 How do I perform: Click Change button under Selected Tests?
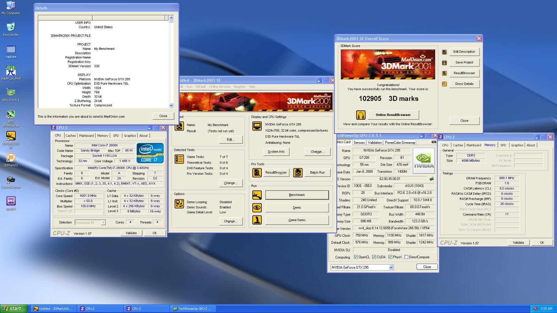[x=230, y=183]
